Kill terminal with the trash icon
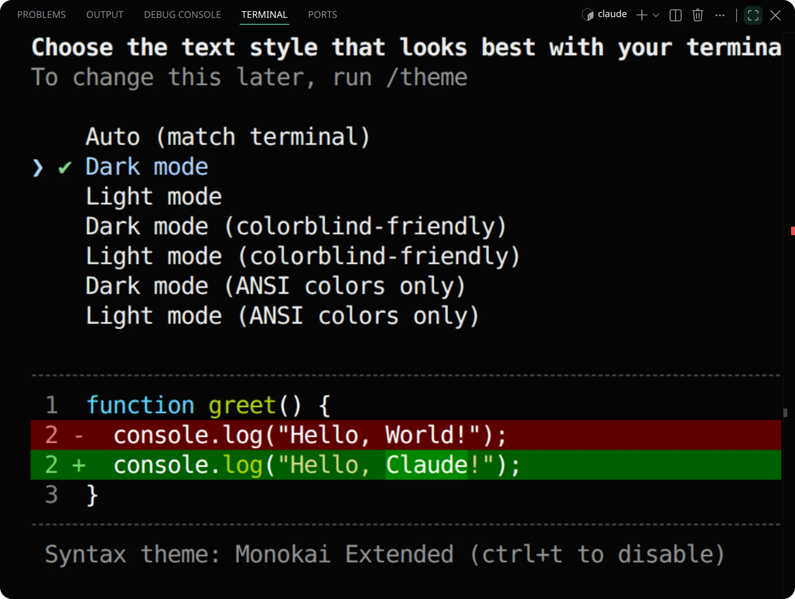Viewport: 795px width, 599px height. click(698, 15)
